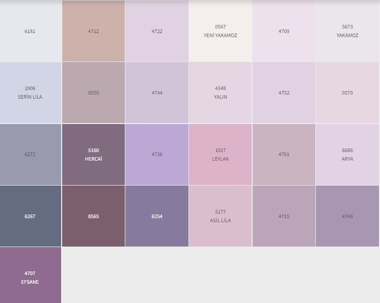Pick the 8565 mauve-brown swatch

[93, 216]
